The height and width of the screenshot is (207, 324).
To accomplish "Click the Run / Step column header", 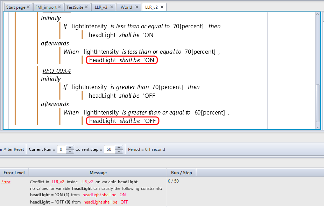I will point(182,173).
